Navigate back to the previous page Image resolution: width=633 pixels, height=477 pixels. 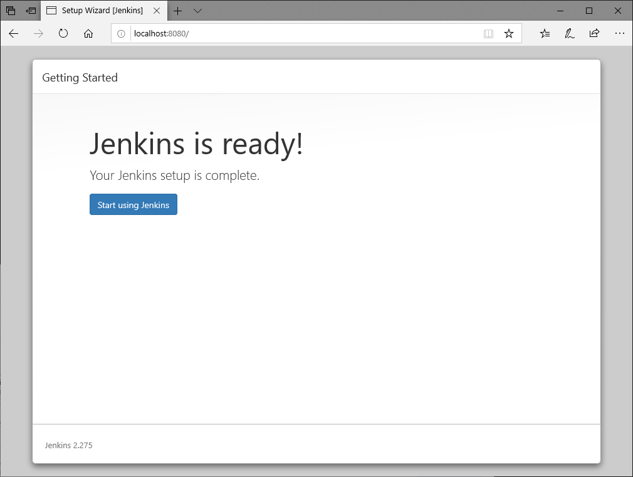point(13,34)
